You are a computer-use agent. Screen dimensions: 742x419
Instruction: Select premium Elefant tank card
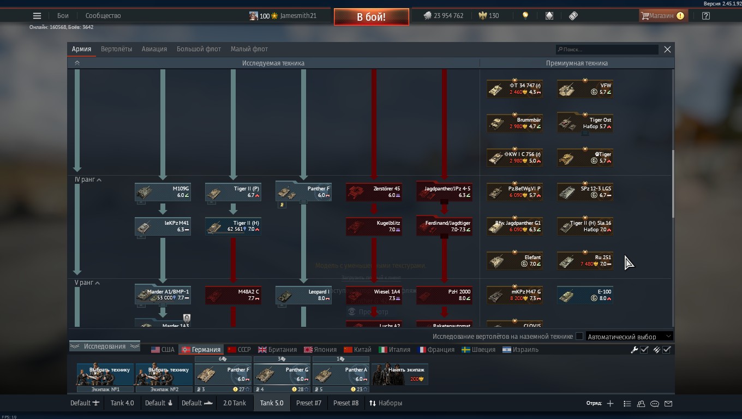515,261
